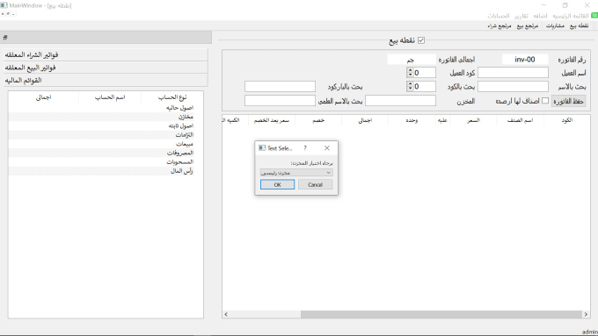The image size is (598, 336).
Task: Click the بحث بالباركود input field
Action: click(x=280, y=86)
